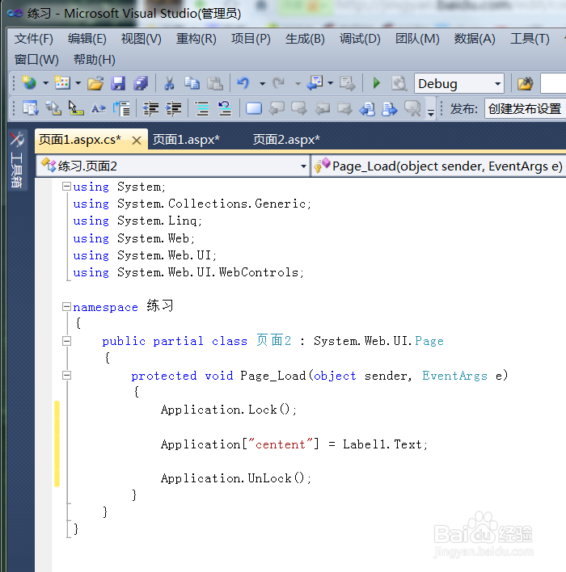Click Previous Bookmark in Document icon
The image size is (566, 572).
pyautogui.click(x=367, y=109)
